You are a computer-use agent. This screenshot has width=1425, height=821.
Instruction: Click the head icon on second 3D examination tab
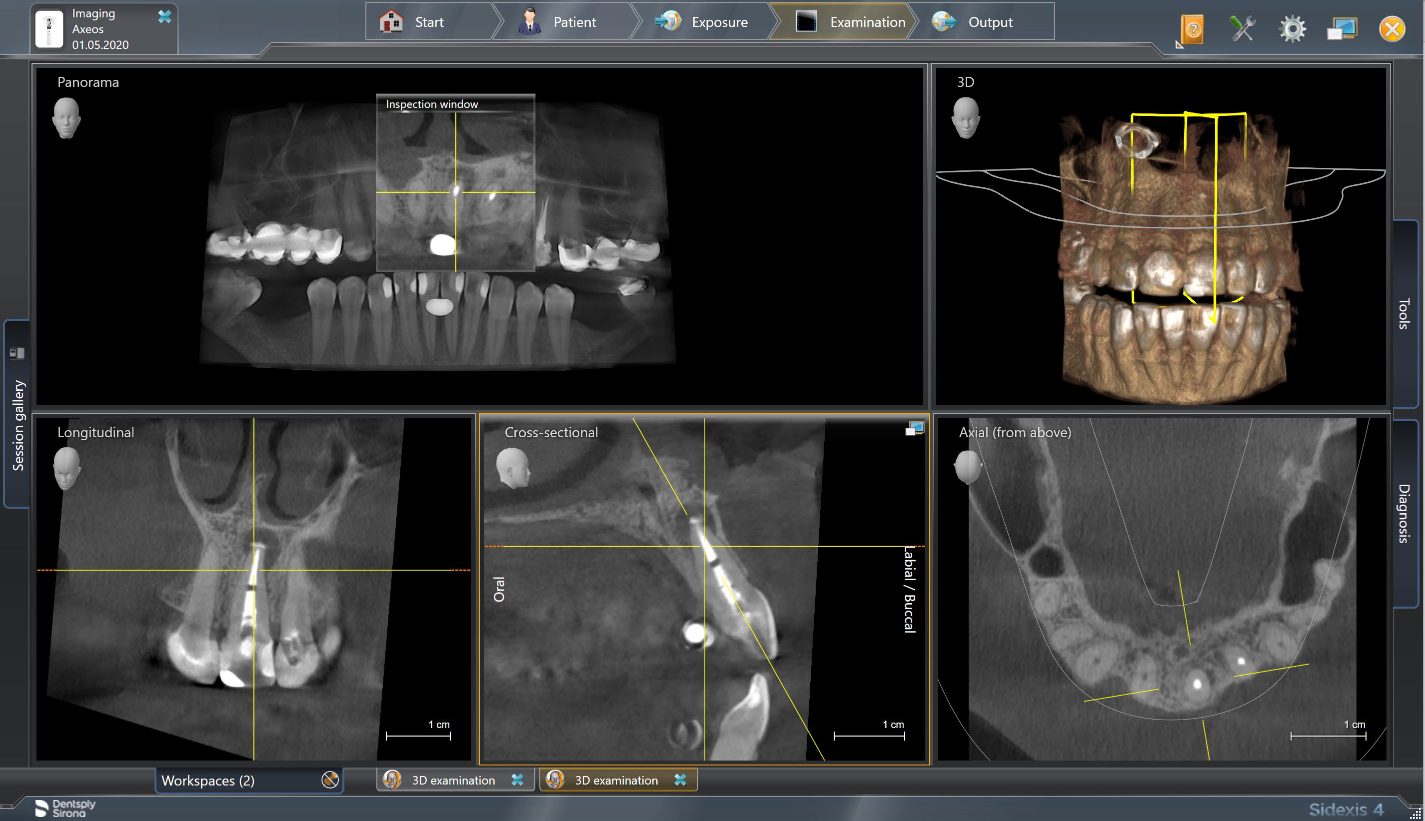(555, 780)
